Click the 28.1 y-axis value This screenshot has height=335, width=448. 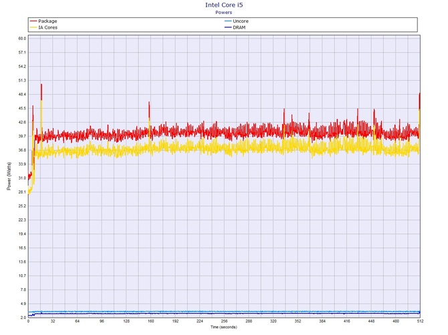(22, 192)
